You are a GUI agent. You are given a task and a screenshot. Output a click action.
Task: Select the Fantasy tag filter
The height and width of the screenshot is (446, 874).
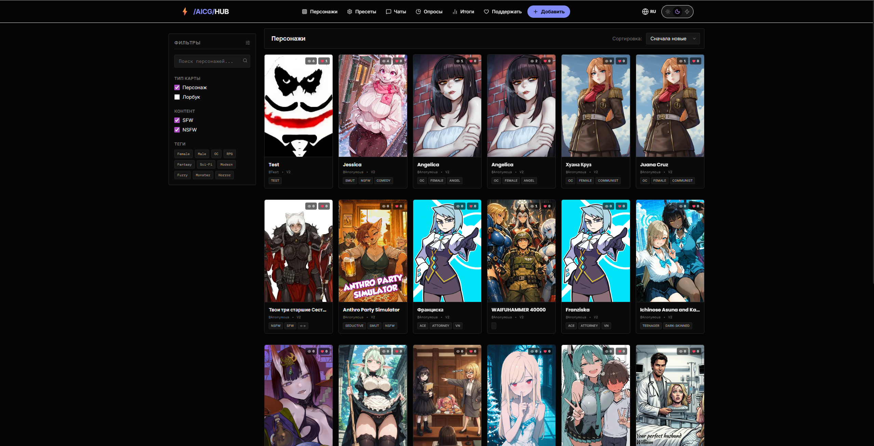coord(184,165)
